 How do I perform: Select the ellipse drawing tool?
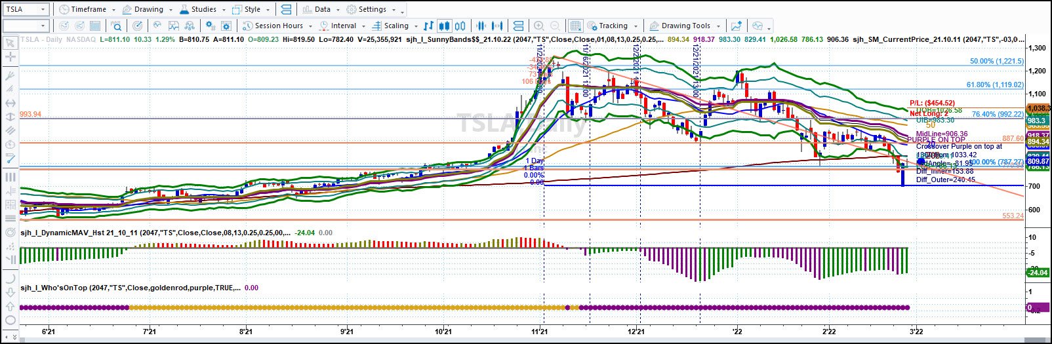click(x=10, y=320)
